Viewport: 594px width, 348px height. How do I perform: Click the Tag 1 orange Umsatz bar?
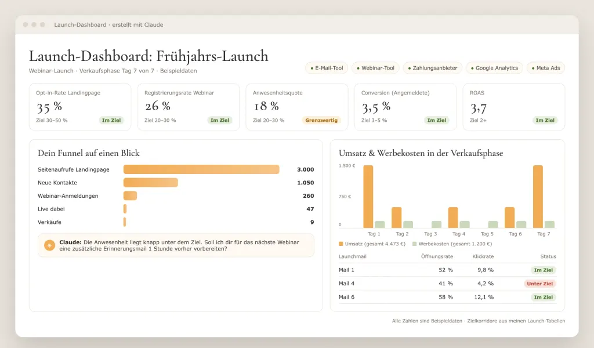[368, 197]
